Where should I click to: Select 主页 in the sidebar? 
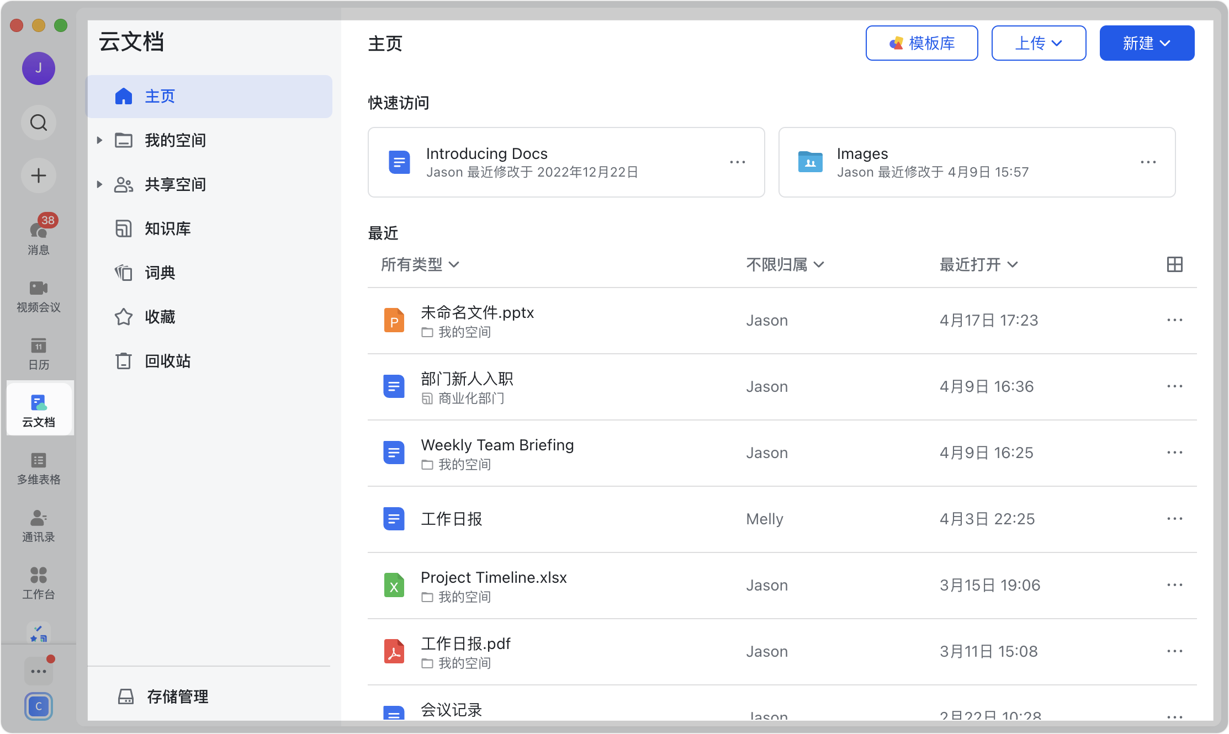point(160,96)
